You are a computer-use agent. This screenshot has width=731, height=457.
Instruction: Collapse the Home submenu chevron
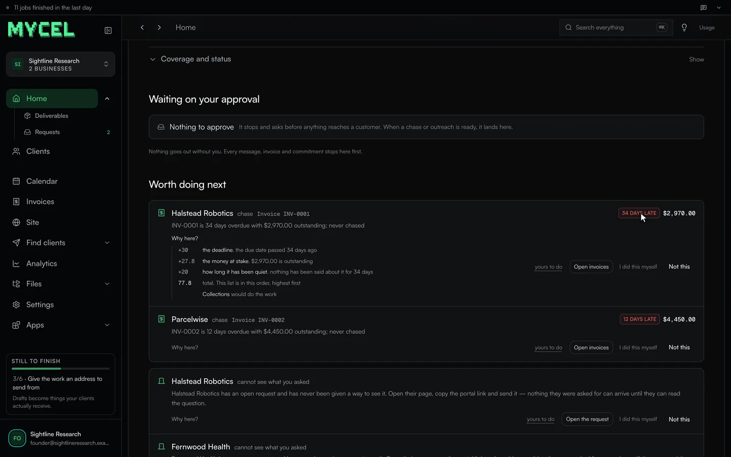pyautogui.click(x=107, y=99)
